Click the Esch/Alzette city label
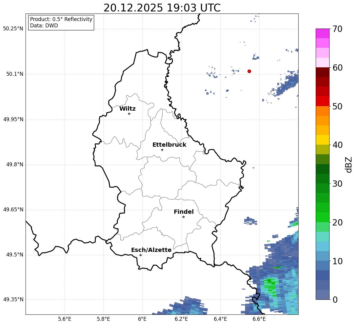Screen dimensions: 356x325 [x=151, y=250]
